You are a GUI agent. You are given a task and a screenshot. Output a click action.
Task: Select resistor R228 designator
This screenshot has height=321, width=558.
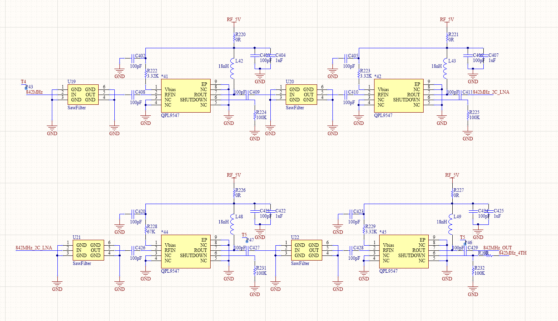tap(152, 226)
